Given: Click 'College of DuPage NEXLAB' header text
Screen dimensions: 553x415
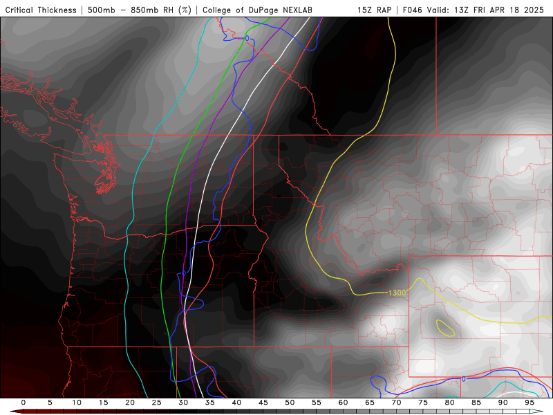Looking at the screenshot, I should (x=257, y=10).
